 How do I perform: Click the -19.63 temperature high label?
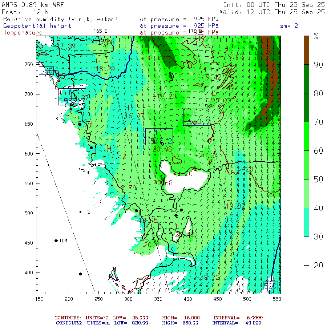(232, 56)
